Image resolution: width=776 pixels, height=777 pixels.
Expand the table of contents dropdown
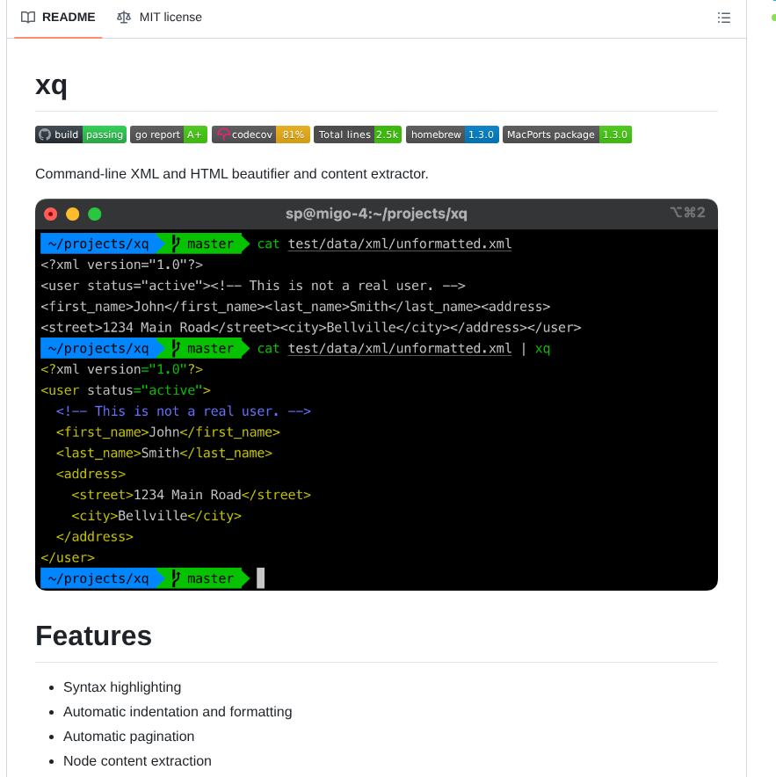[723, 17]
